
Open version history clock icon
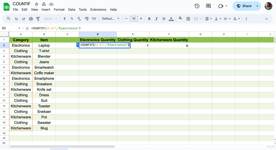coord(197,6)
